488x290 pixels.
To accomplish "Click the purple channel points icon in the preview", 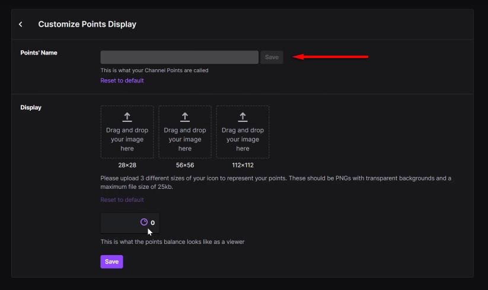I will click(143, 223).
